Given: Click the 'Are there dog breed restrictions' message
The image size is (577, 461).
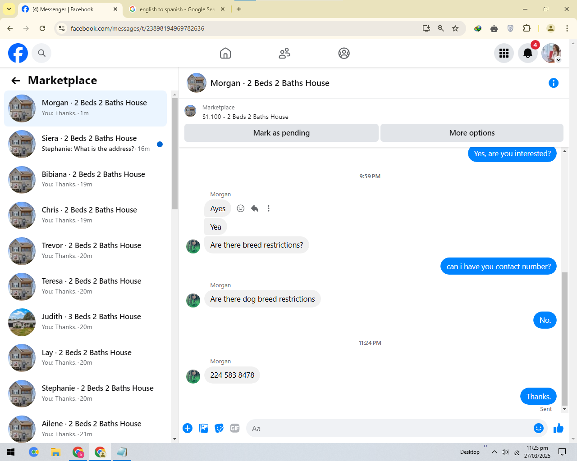Looking at the screenshot, I should [x=262, y=299].
